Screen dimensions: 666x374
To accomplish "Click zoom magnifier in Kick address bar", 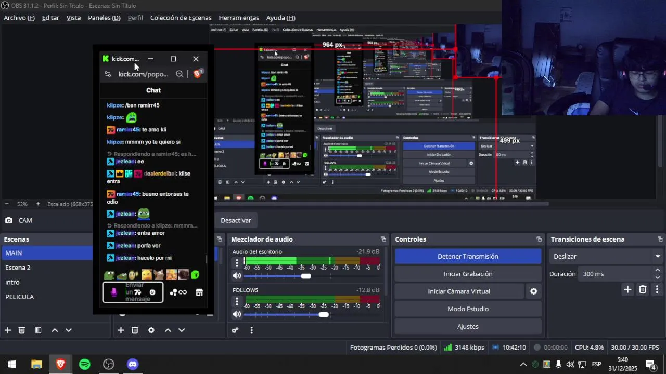I will [180, 74].
